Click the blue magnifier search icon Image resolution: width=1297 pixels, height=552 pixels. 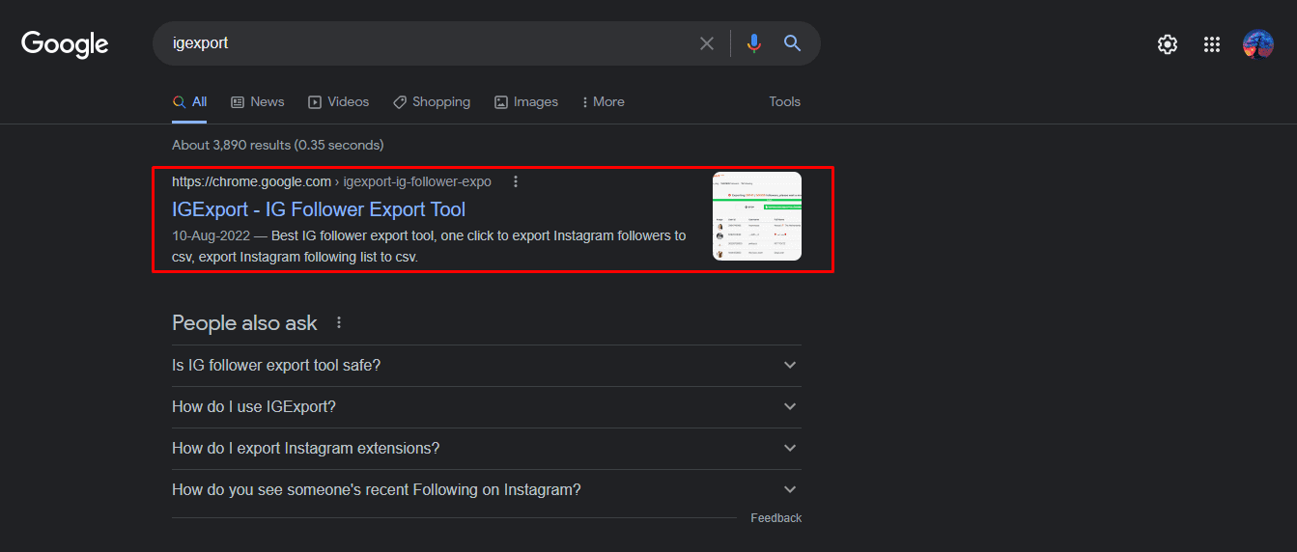tap(793, 43)
